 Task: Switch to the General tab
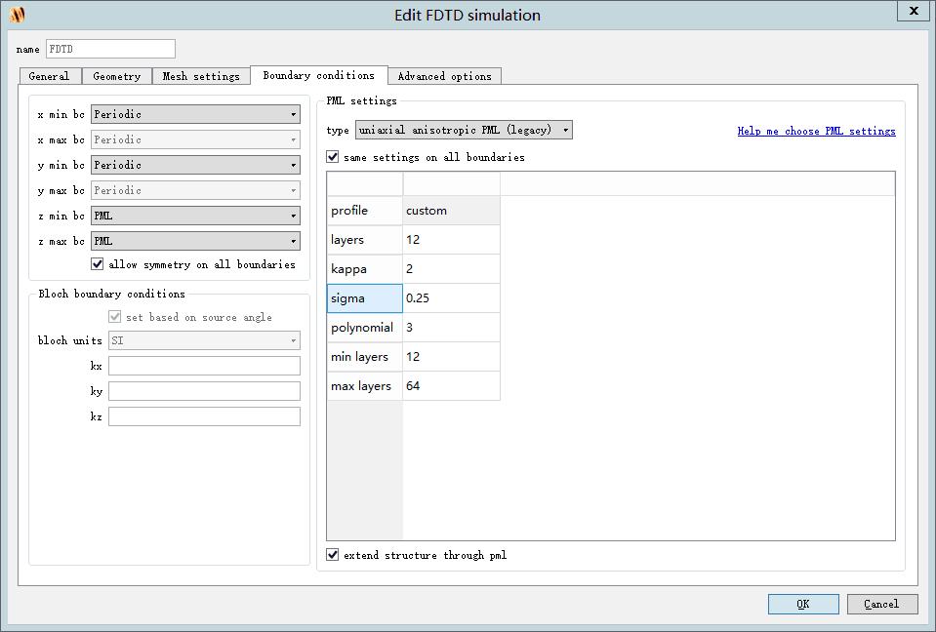[50, 75]
